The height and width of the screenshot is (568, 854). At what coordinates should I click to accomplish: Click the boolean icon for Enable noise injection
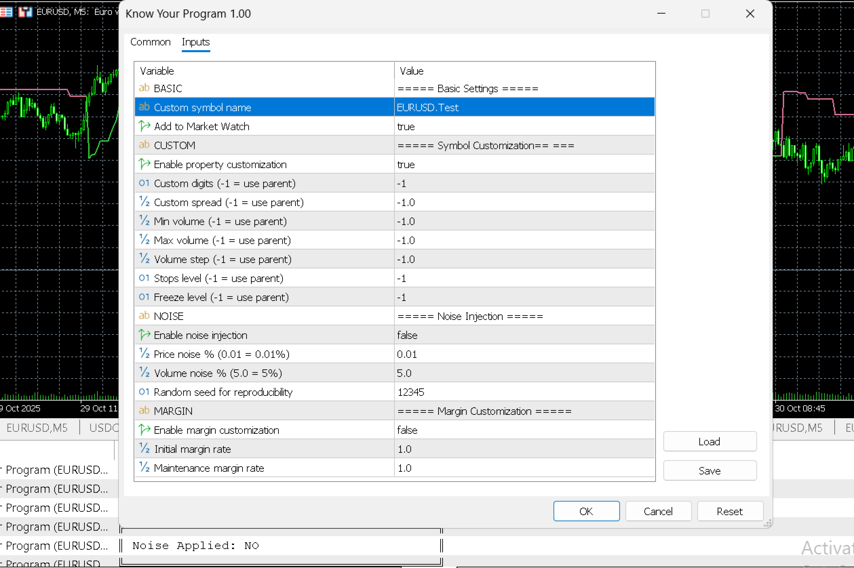[x=144, y=335]
